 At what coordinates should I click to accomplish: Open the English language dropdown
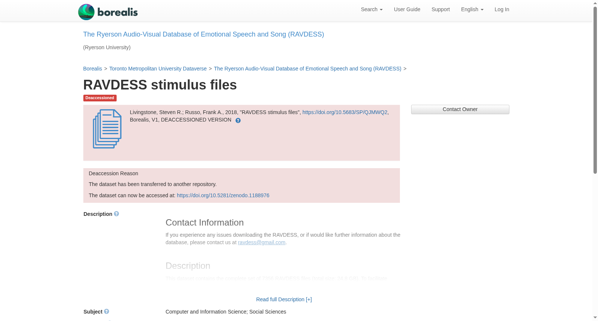click(472, 9)
